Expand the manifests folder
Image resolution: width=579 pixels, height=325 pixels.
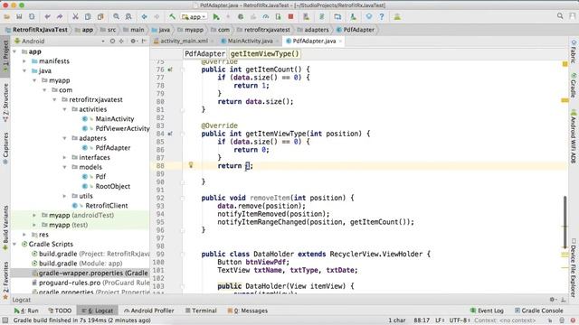24,61
